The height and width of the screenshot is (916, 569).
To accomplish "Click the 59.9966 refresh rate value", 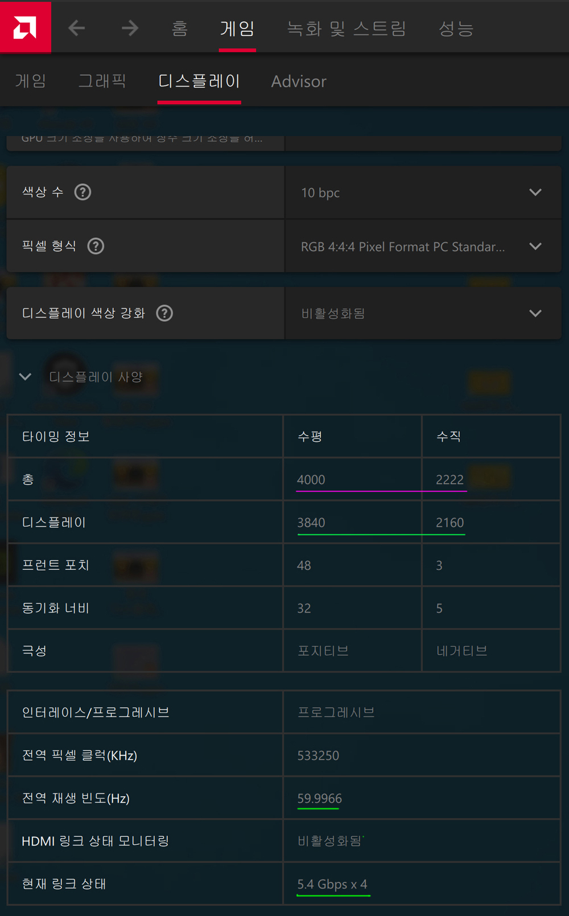I will [318, 798].
